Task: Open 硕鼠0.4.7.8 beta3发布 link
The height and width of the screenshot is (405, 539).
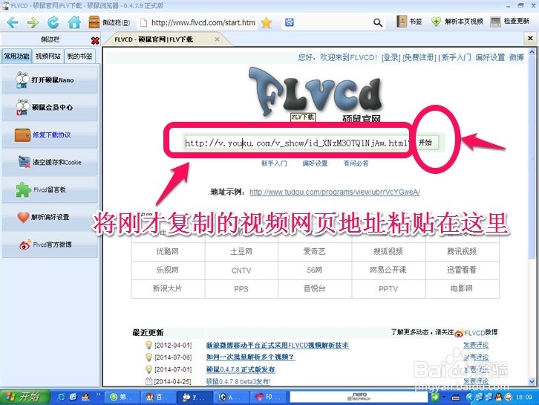Action: coord(238,381)
